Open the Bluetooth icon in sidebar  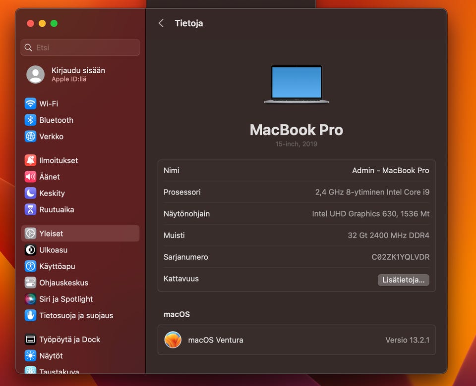pyautogui.click(x=30, y=120)
